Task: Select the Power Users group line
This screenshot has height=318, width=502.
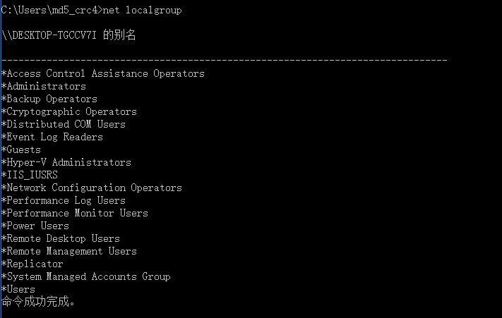Action: click(35, 226)
